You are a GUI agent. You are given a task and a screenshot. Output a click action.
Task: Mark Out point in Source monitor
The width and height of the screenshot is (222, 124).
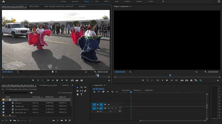[42, 80]
